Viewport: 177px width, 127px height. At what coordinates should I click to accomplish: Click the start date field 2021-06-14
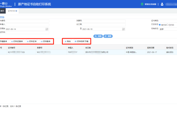pyautogui.click(x=27, y=29)
